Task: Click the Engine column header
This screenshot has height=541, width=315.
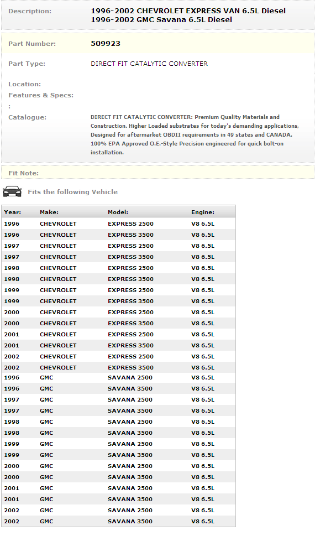Action: tap(203, 212)
